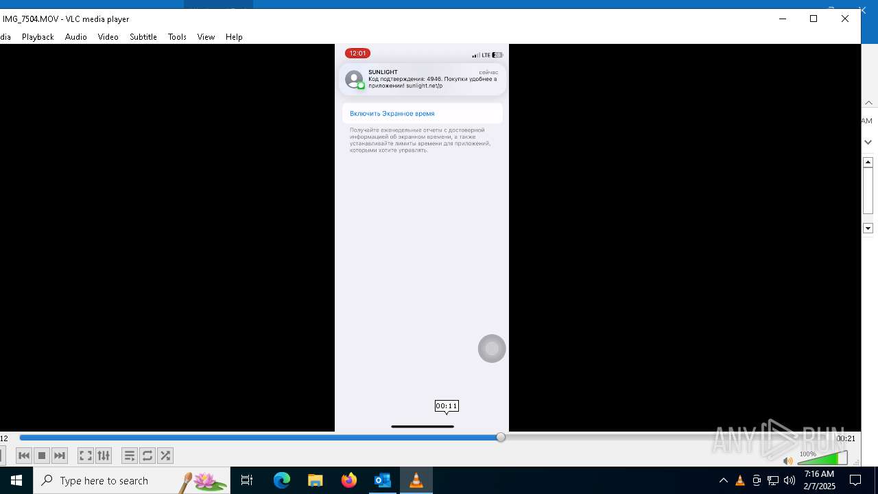The width and height of the screenshot is (878, 494).
Task: Click the AssistiveTouch circle in video
Action: 492,349
